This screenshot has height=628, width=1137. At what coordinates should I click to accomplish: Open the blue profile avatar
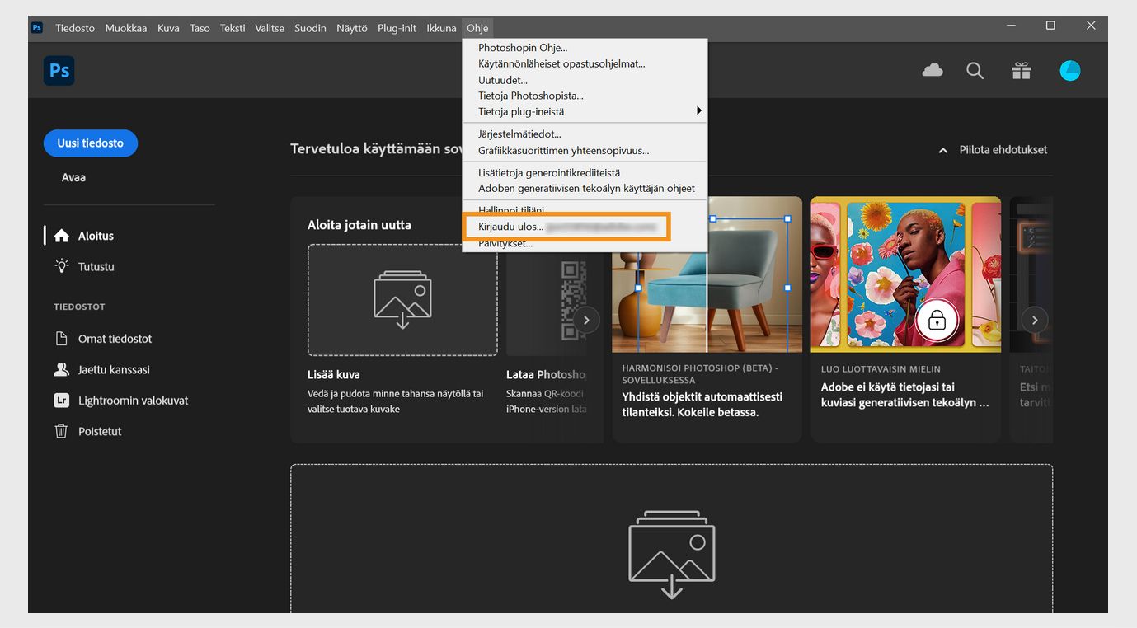coord(1070,71)
